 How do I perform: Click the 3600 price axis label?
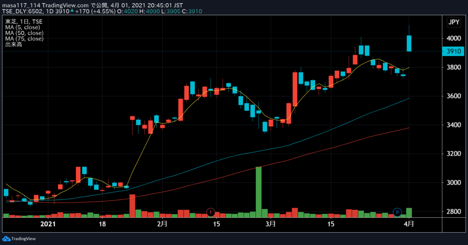click(x=454, y=96)
